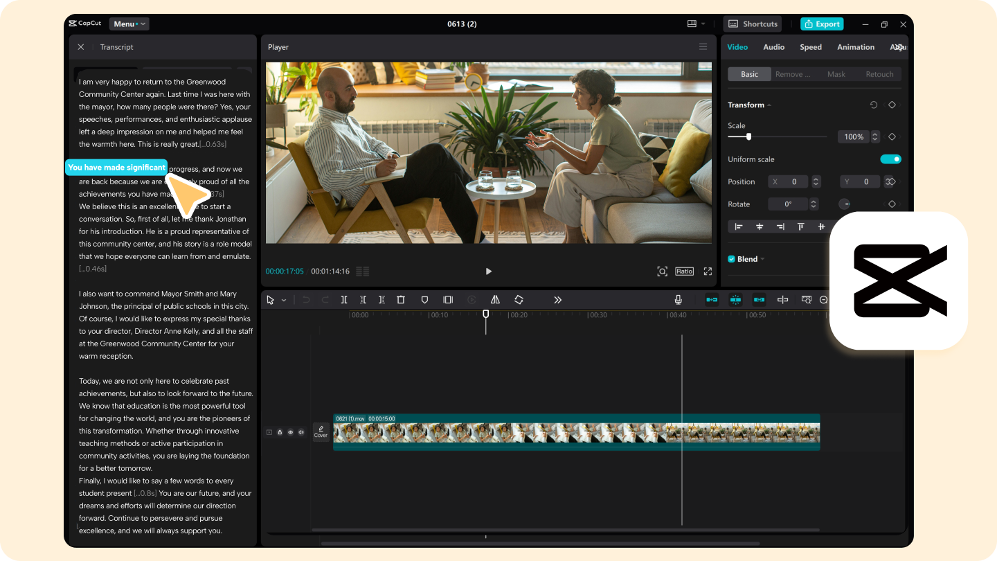Click the Rotate clip icon in the toolbar
The width and height of the screenshot is (997, 561).
(519, 299)
